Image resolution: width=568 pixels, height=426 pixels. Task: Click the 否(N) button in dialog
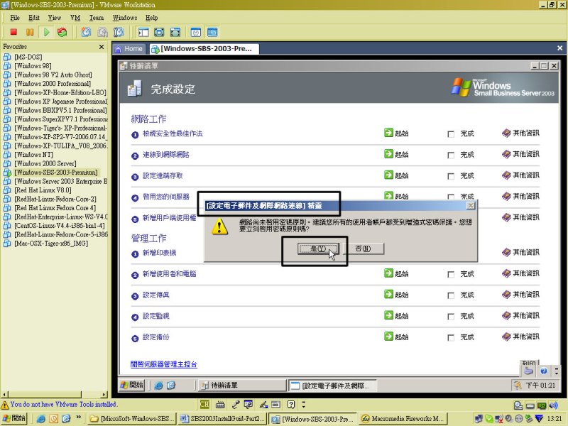pos(363,248)
